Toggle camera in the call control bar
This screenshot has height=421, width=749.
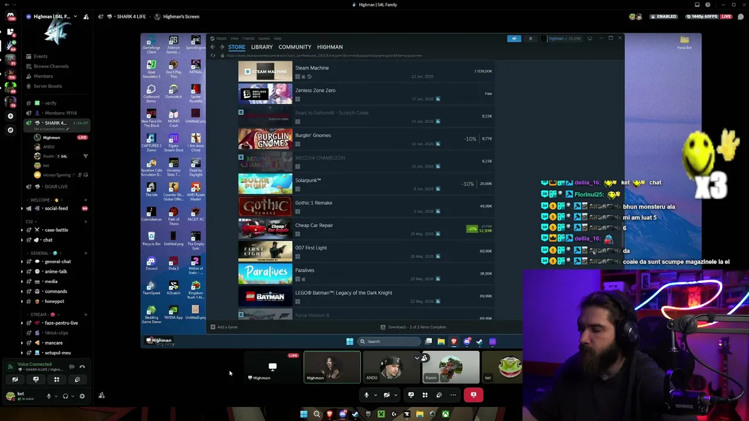(386, 395)
